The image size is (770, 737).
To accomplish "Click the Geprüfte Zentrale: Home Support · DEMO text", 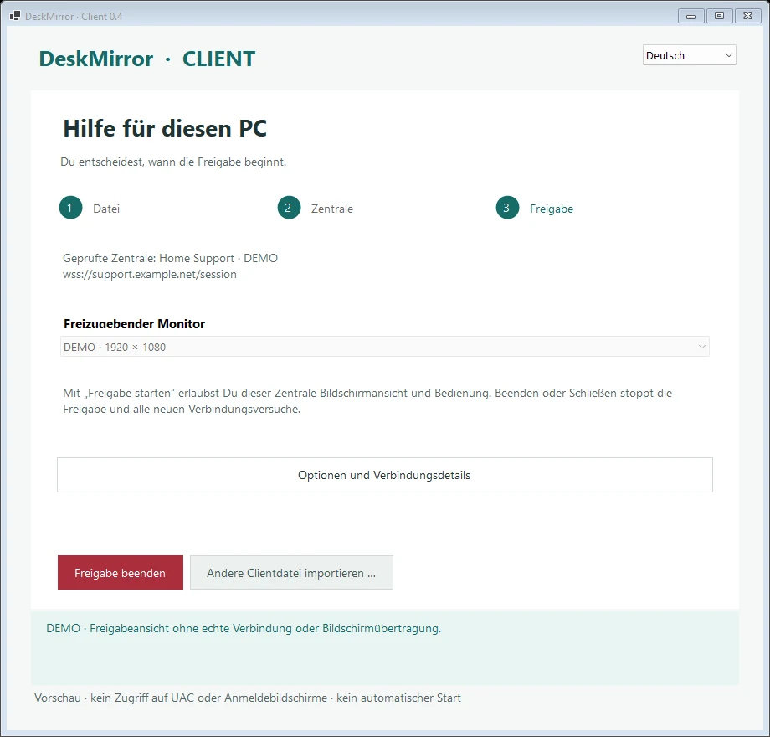I will click(x=170, y=258).
